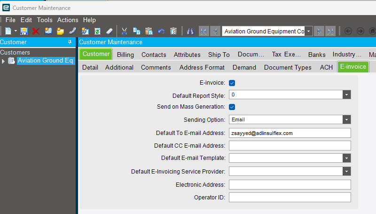Select Aviation Ground Eq in the tree
The width and height of the screenshot is (376, 214).
click(45, 61)
